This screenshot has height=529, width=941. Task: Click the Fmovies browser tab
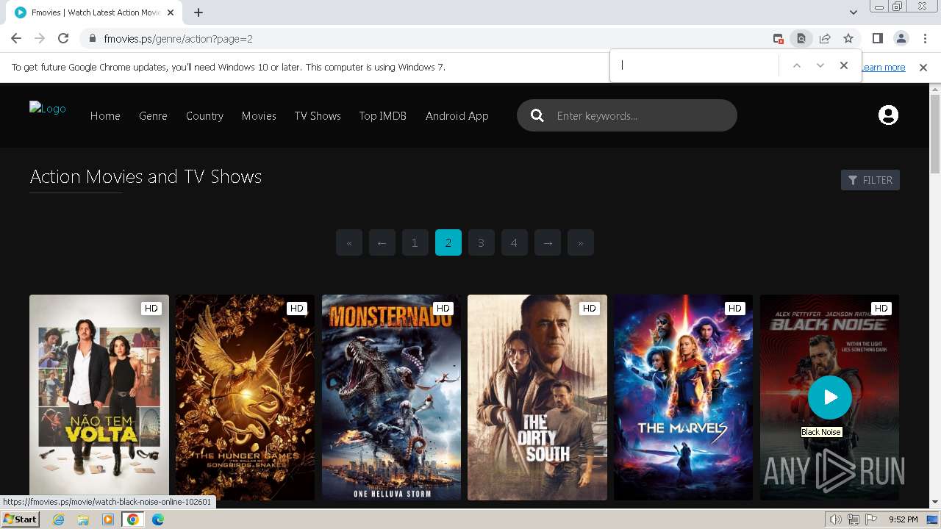point(96,12)
